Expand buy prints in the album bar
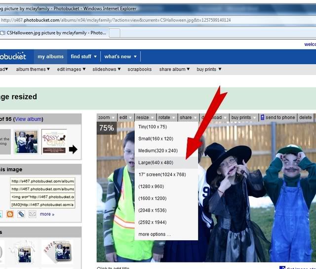 [x=209, y=69]
